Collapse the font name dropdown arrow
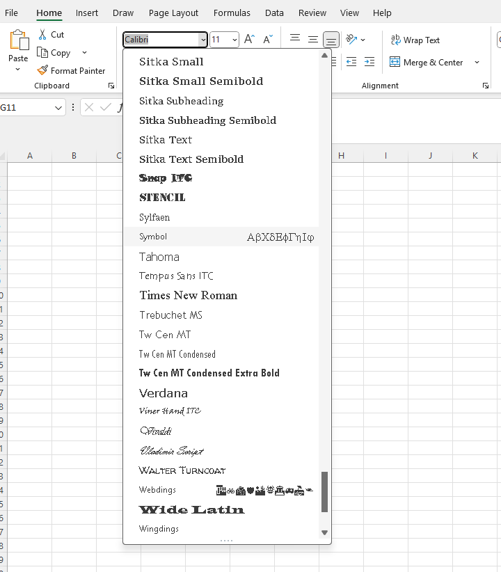Viewport: 501px width, 572px height. pos(203,40)
